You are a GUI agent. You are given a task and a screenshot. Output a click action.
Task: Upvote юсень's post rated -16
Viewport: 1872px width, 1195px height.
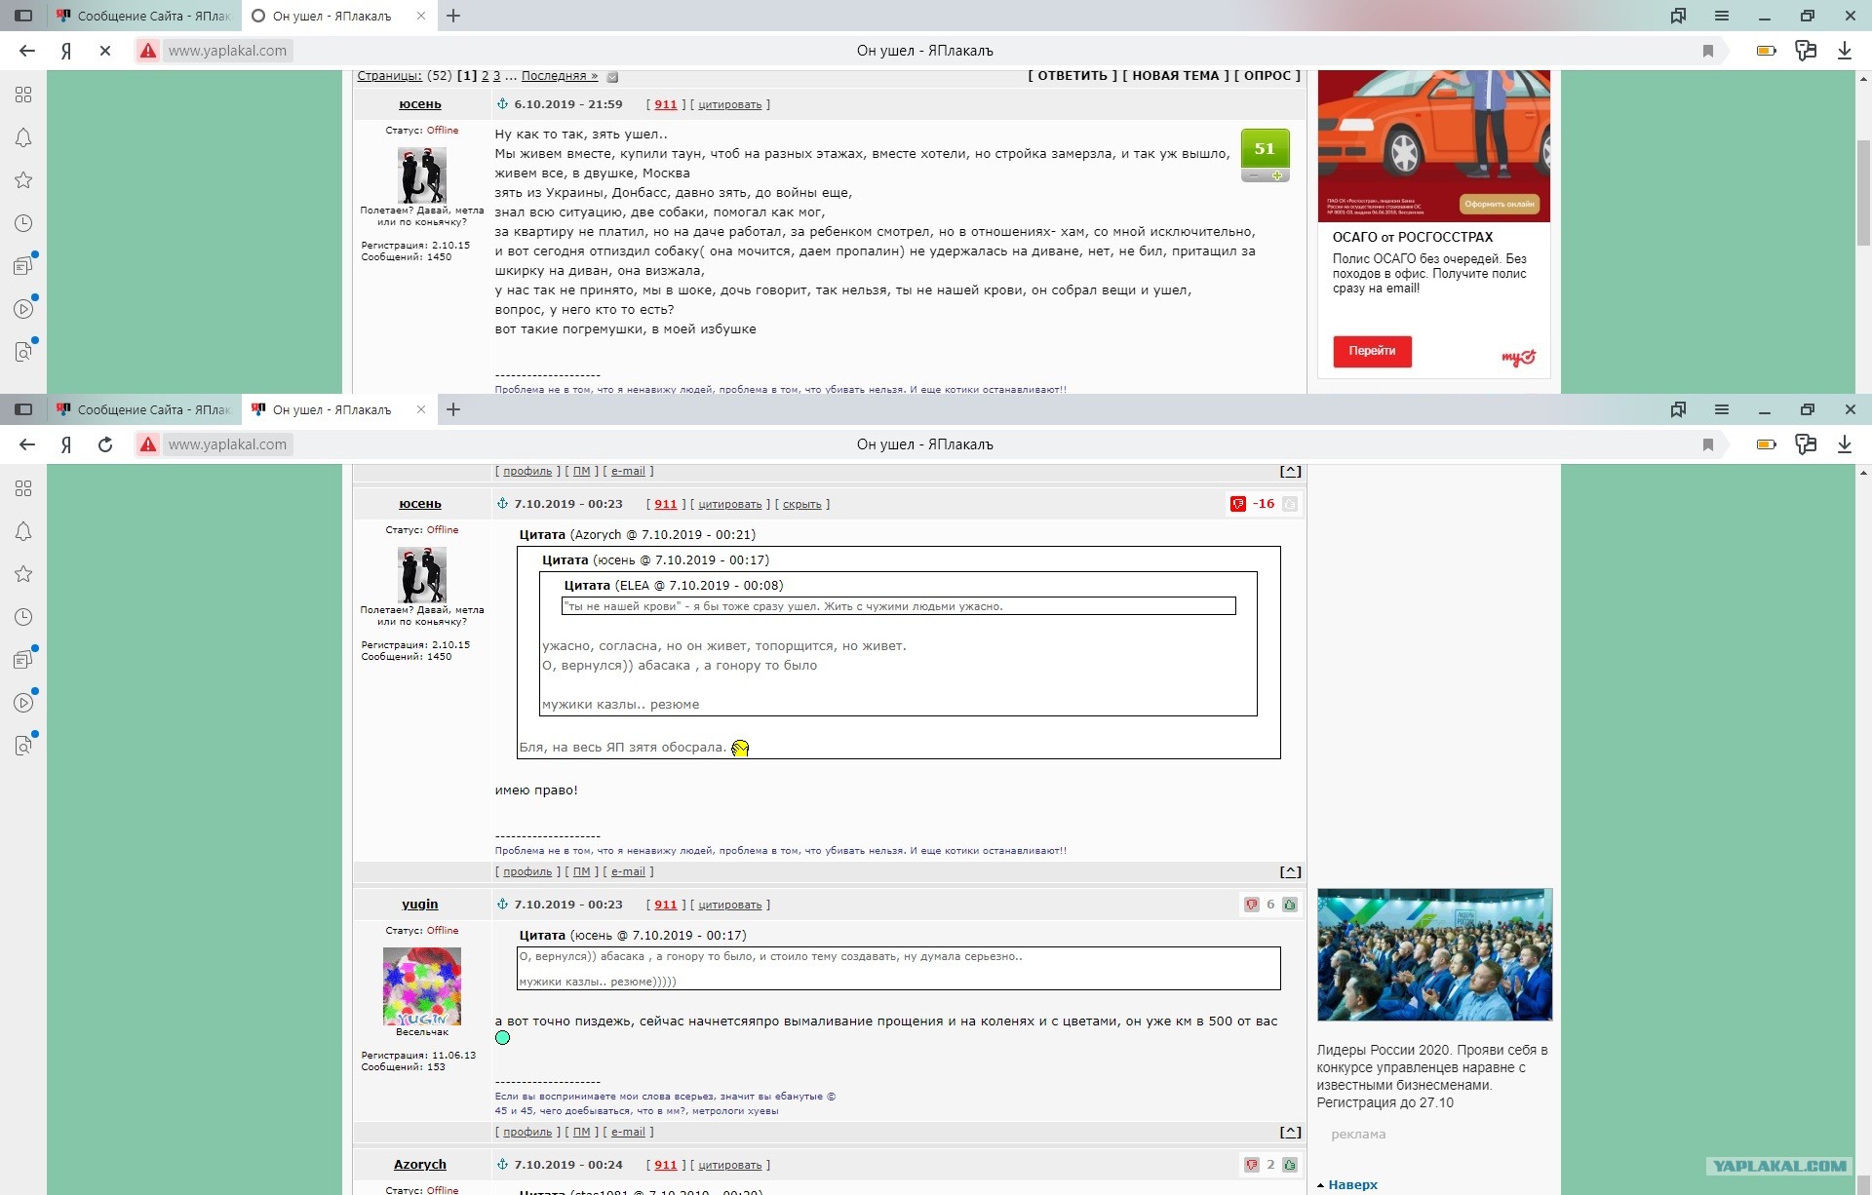pos(1290,504)
